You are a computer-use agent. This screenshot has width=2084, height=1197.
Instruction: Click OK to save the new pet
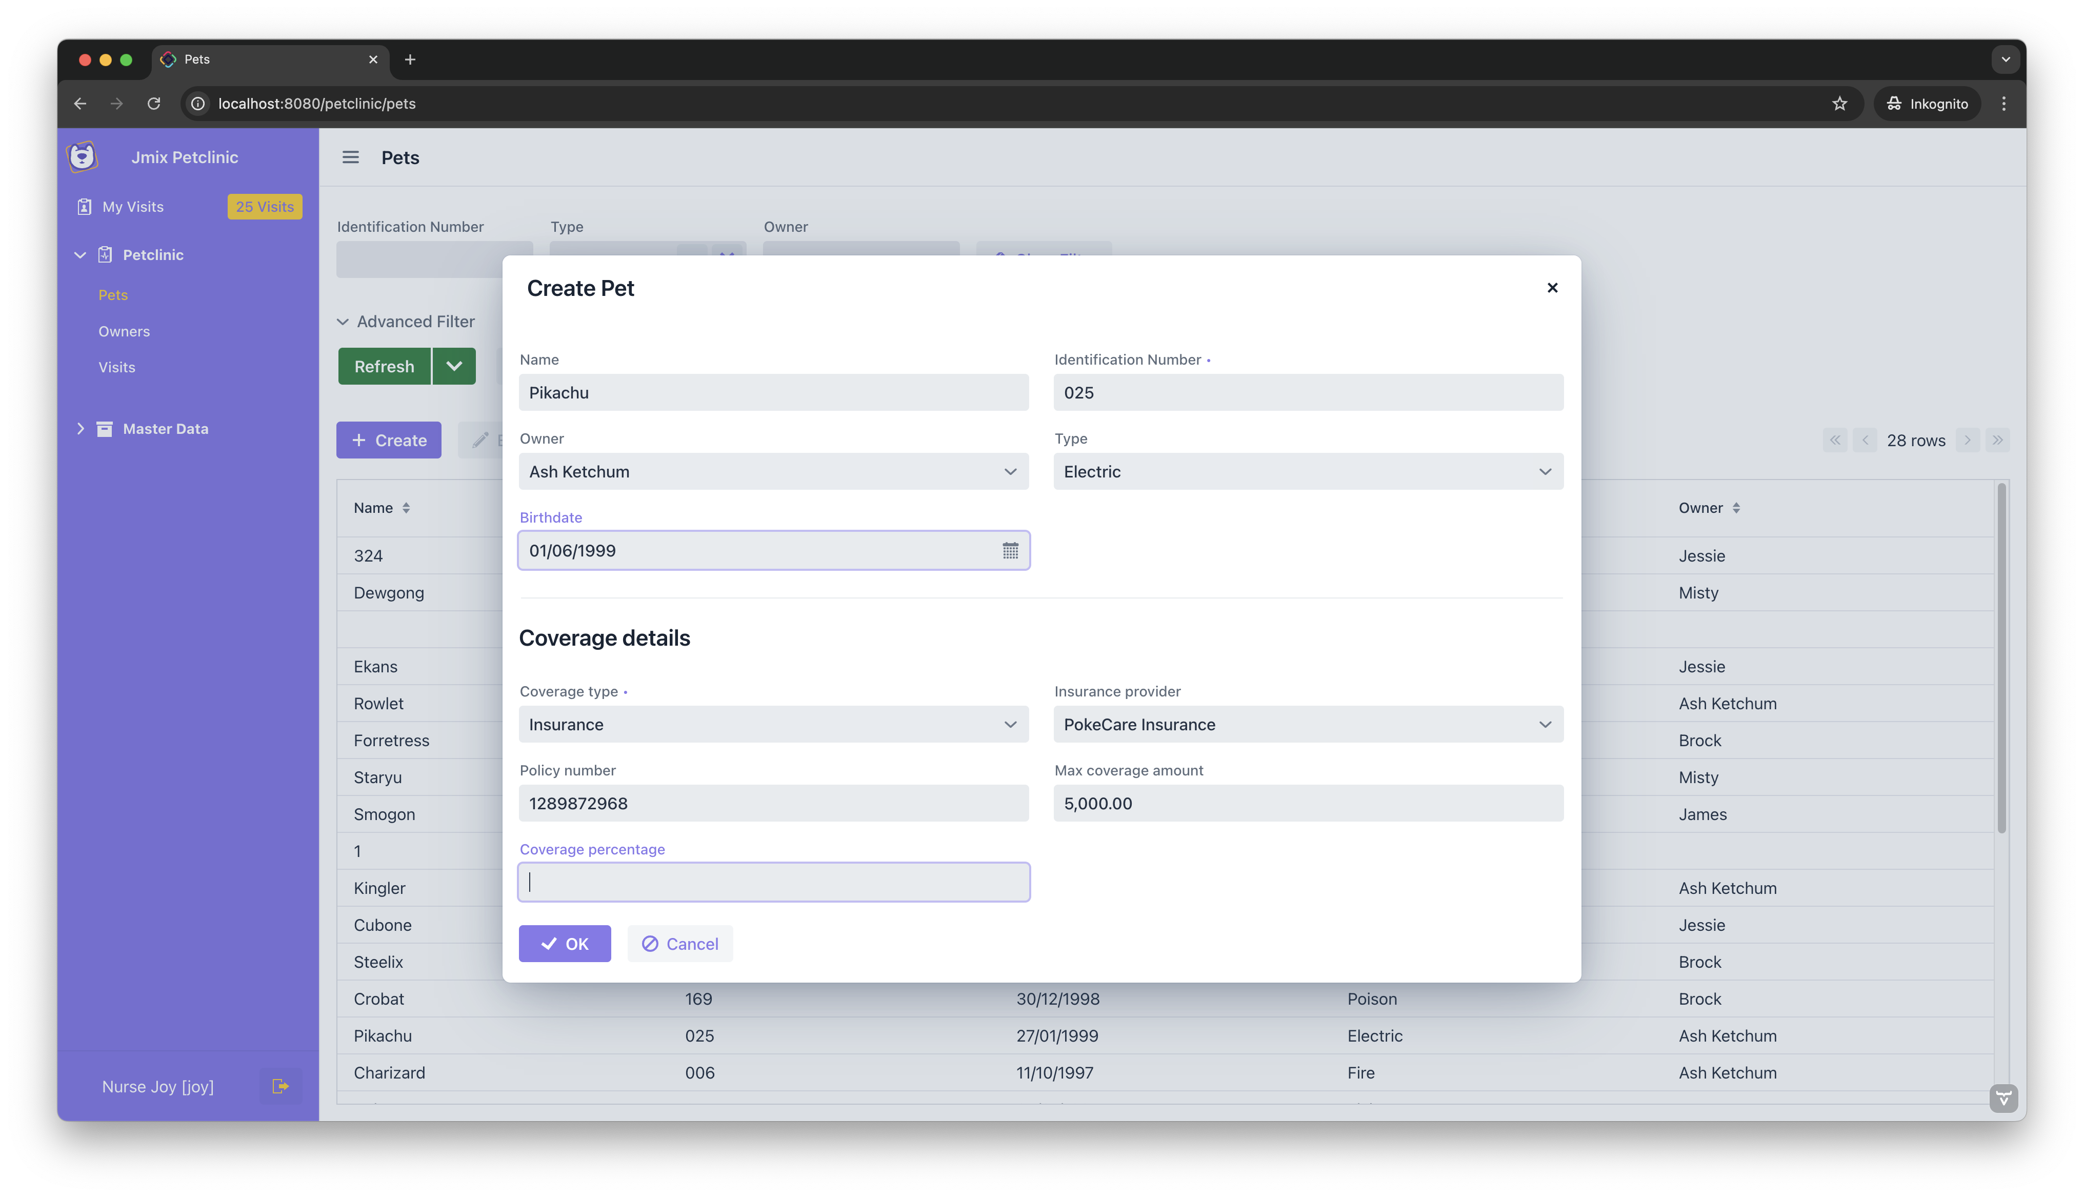[565, 943]
